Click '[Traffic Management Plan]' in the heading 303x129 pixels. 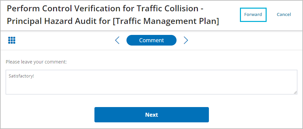[166, 21]
